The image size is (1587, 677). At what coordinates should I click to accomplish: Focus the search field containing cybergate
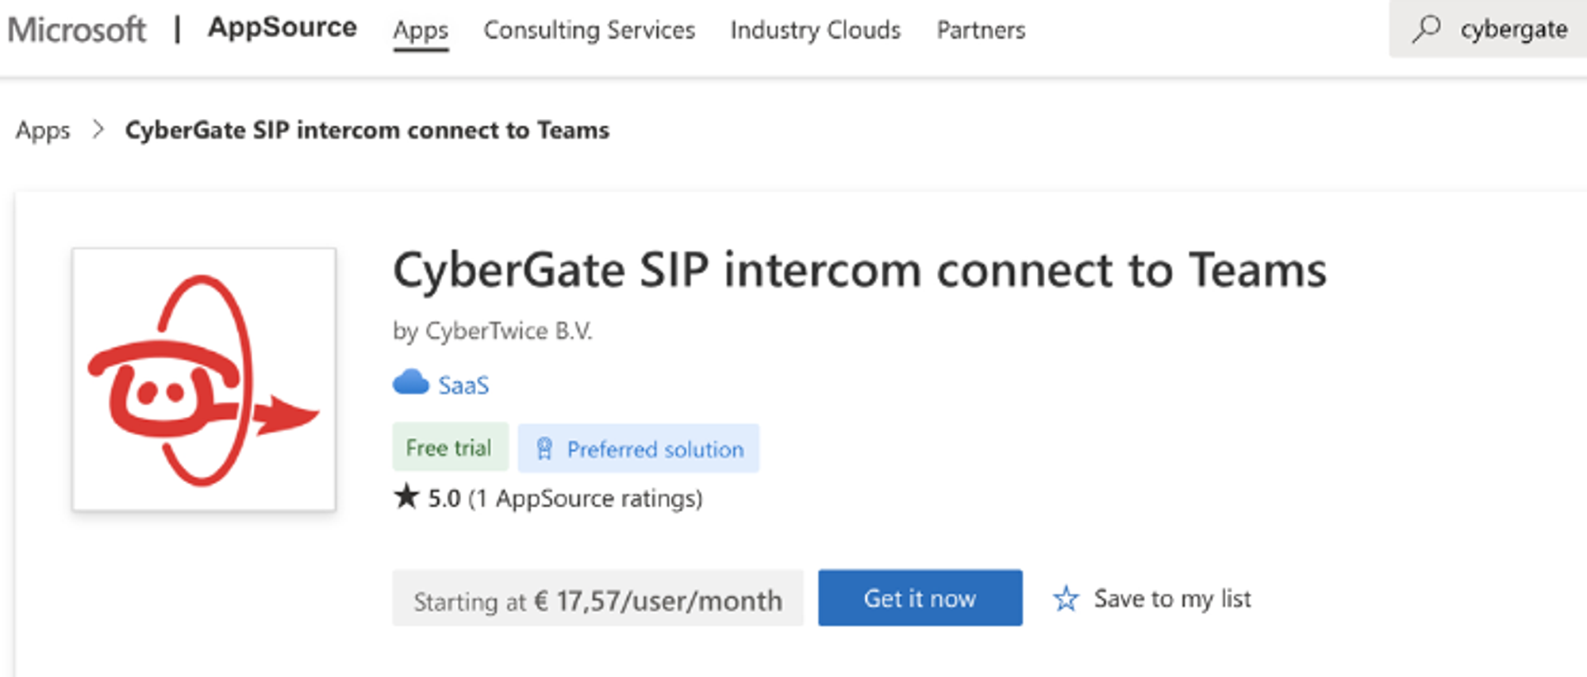pyautogui.click(x=1513, y=29)
